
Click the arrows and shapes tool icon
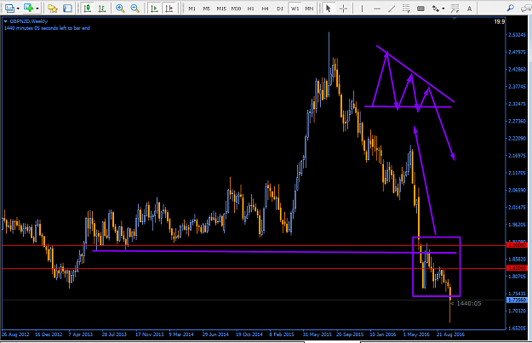[x=436, y=9]
